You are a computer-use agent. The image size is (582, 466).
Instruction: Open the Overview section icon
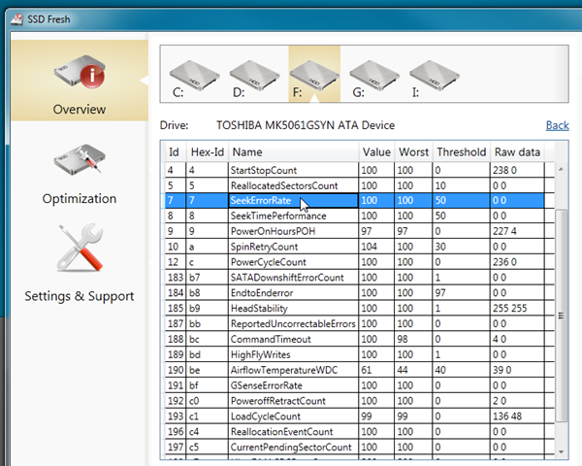tap(80, 72)
